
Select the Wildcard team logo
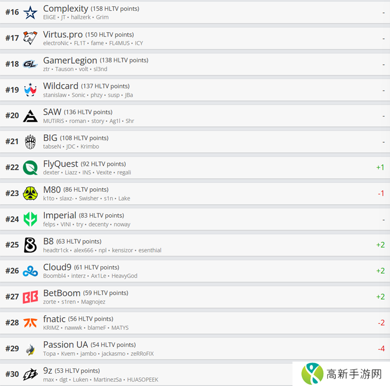coord(30,90)
